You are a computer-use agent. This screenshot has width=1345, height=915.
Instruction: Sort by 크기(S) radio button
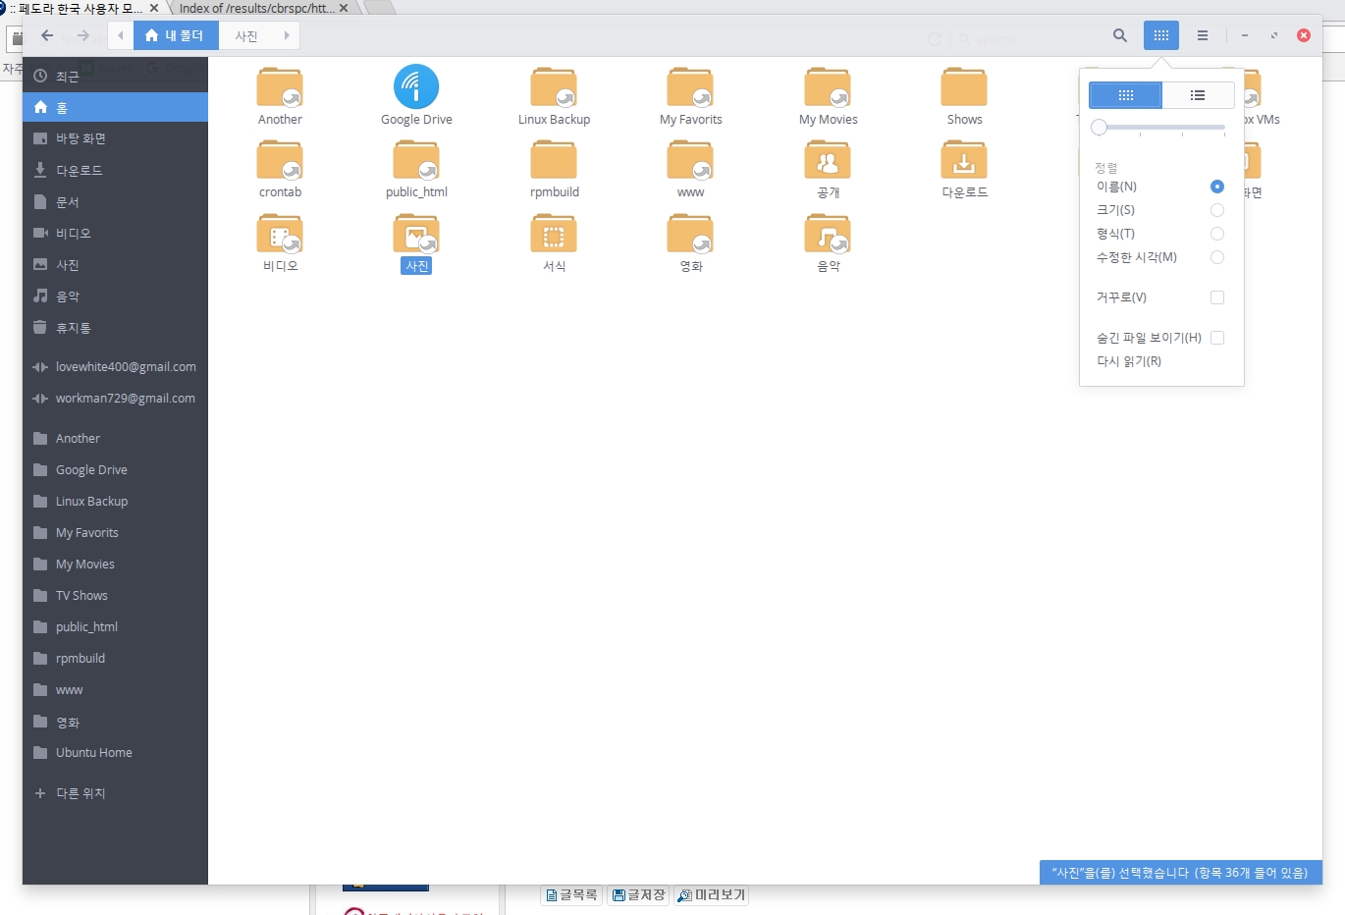[1217, 210]
